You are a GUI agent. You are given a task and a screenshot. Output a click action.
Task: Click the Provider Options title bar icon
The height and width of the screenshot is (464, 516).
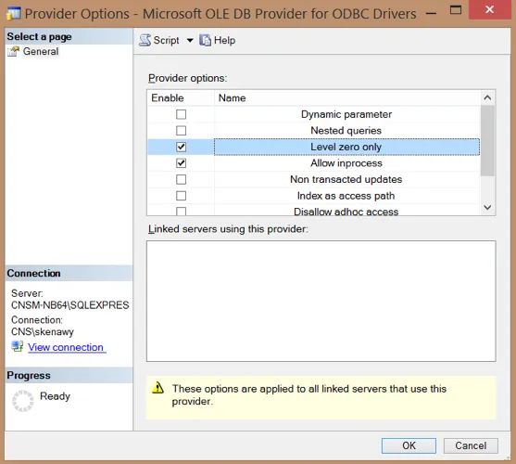(13, 14)
